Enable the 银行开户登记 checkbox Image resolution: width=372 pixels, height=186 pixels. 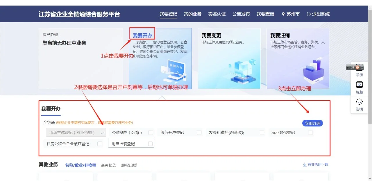coord(199,133)
